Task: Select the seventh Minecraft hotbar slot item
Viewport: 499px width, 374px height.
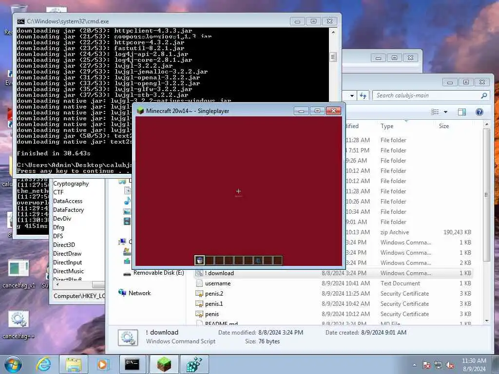Action: tap(258, 261)
